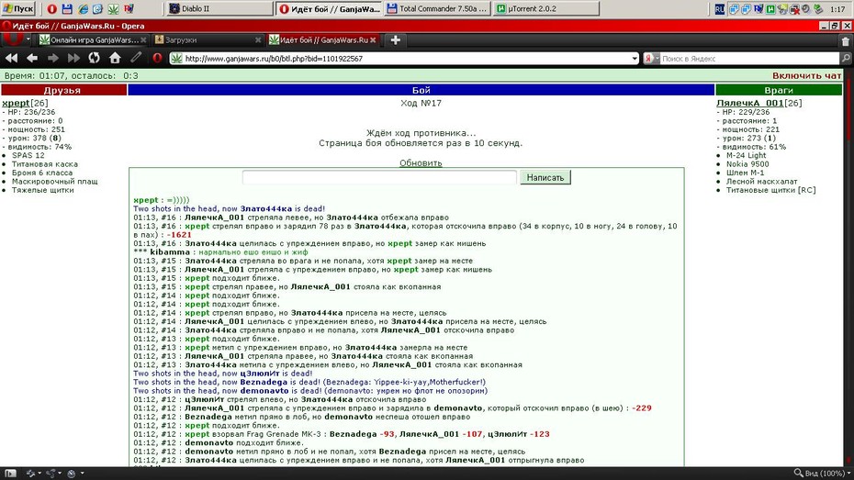Switch to Diablo II in the taskbar
The width and height of the screenshot is (854, 480).
219,8
